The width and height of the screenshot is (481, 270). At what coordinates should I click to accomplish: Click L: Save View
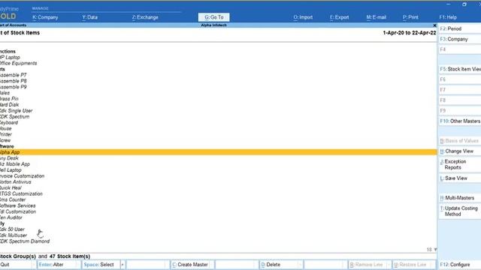click(x=460, y=178)
